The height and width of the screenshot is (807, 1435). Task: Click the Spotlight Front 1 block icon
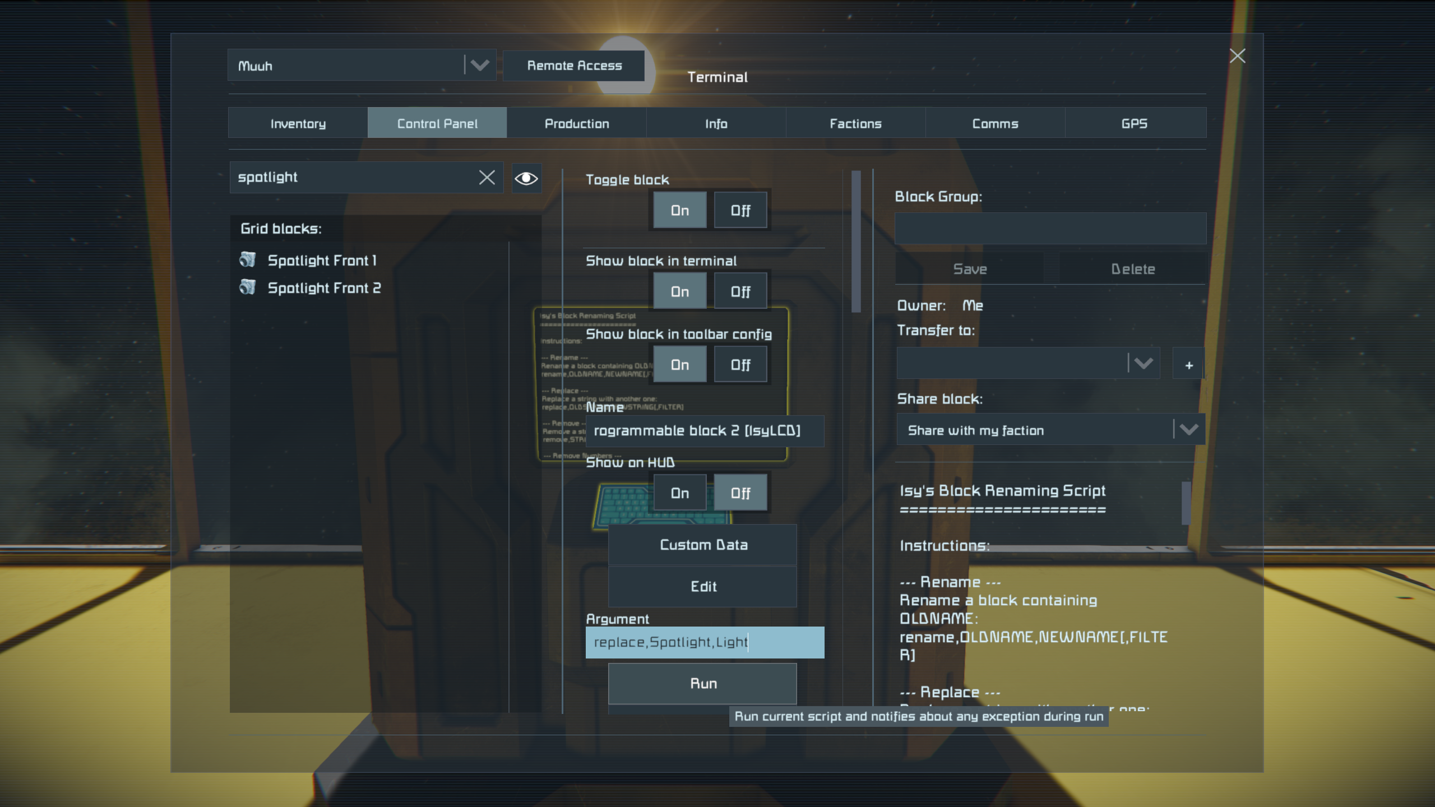(247, 260)
